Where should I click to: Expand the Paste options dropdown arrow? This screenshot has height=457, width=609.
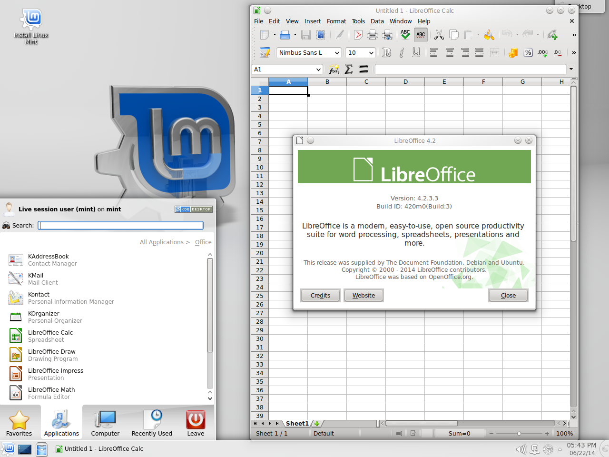pyautogui.click(x=478, y=35)
